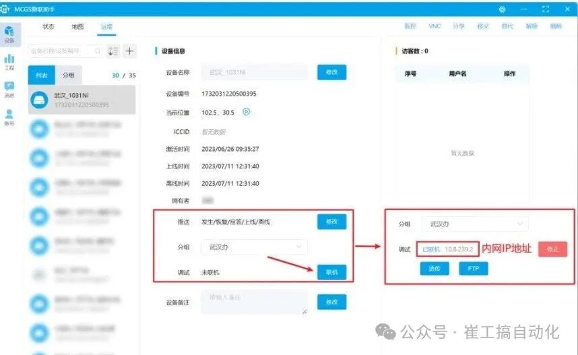Click the FTP button
Viewport: 578px width, 355px height.
pos(474,268)
